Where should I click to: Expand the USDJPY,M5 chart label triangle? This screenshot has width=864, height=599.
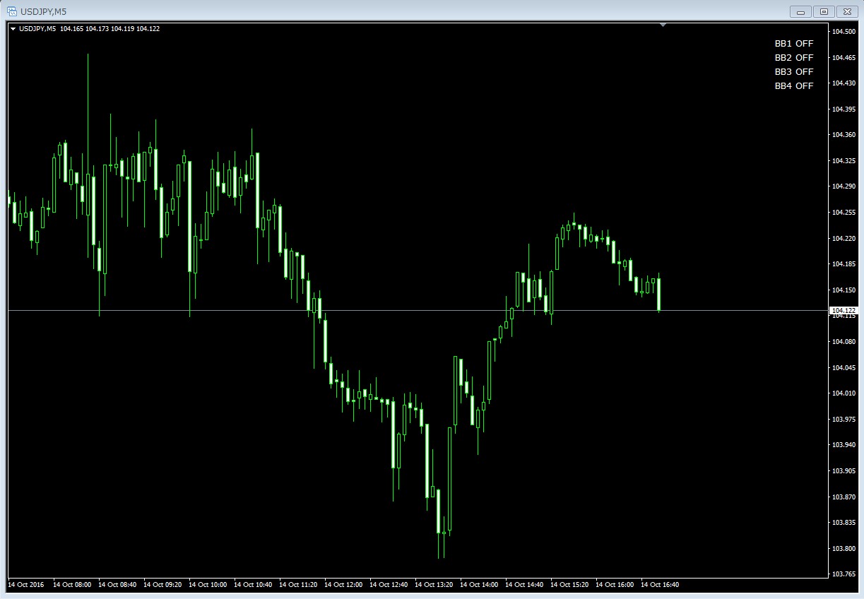(x=13, y=29)
